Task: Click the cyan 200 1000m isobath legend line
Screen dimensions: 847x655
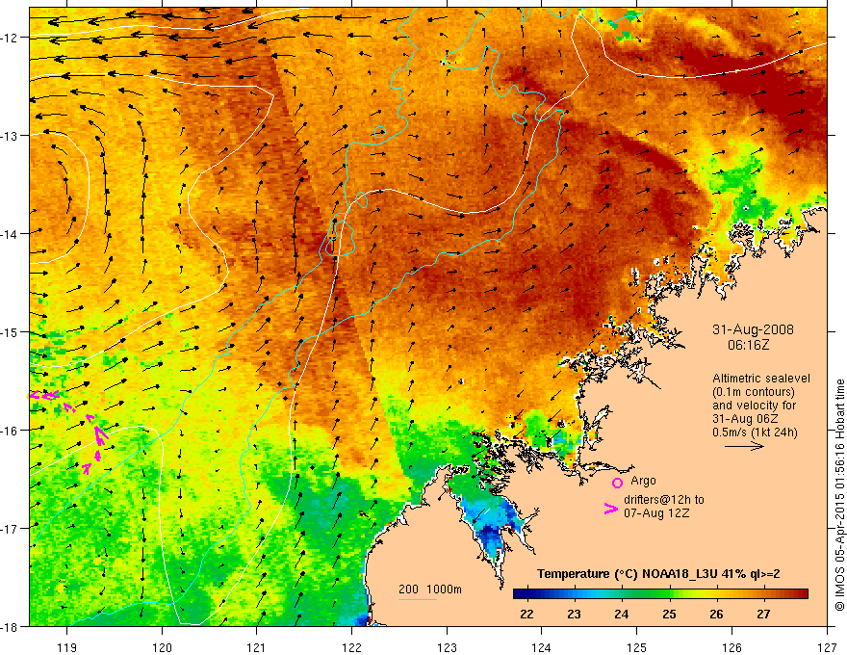Action: coord(417,599)
